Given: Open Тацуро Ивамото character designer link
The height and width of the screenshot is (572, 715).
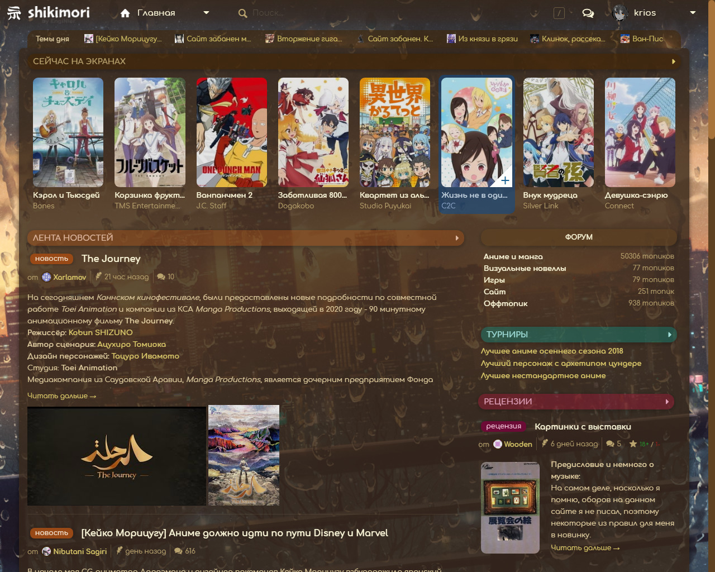Looking at the screenshot, I should [x=145, y=356].
